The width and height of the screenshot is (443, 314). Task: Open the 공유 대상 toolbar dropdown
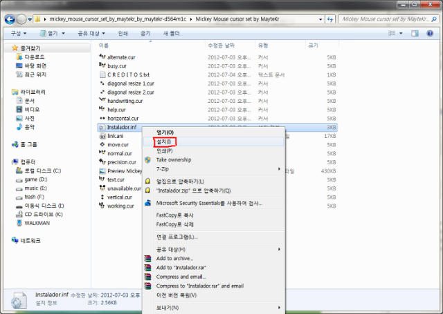[91, 33]
